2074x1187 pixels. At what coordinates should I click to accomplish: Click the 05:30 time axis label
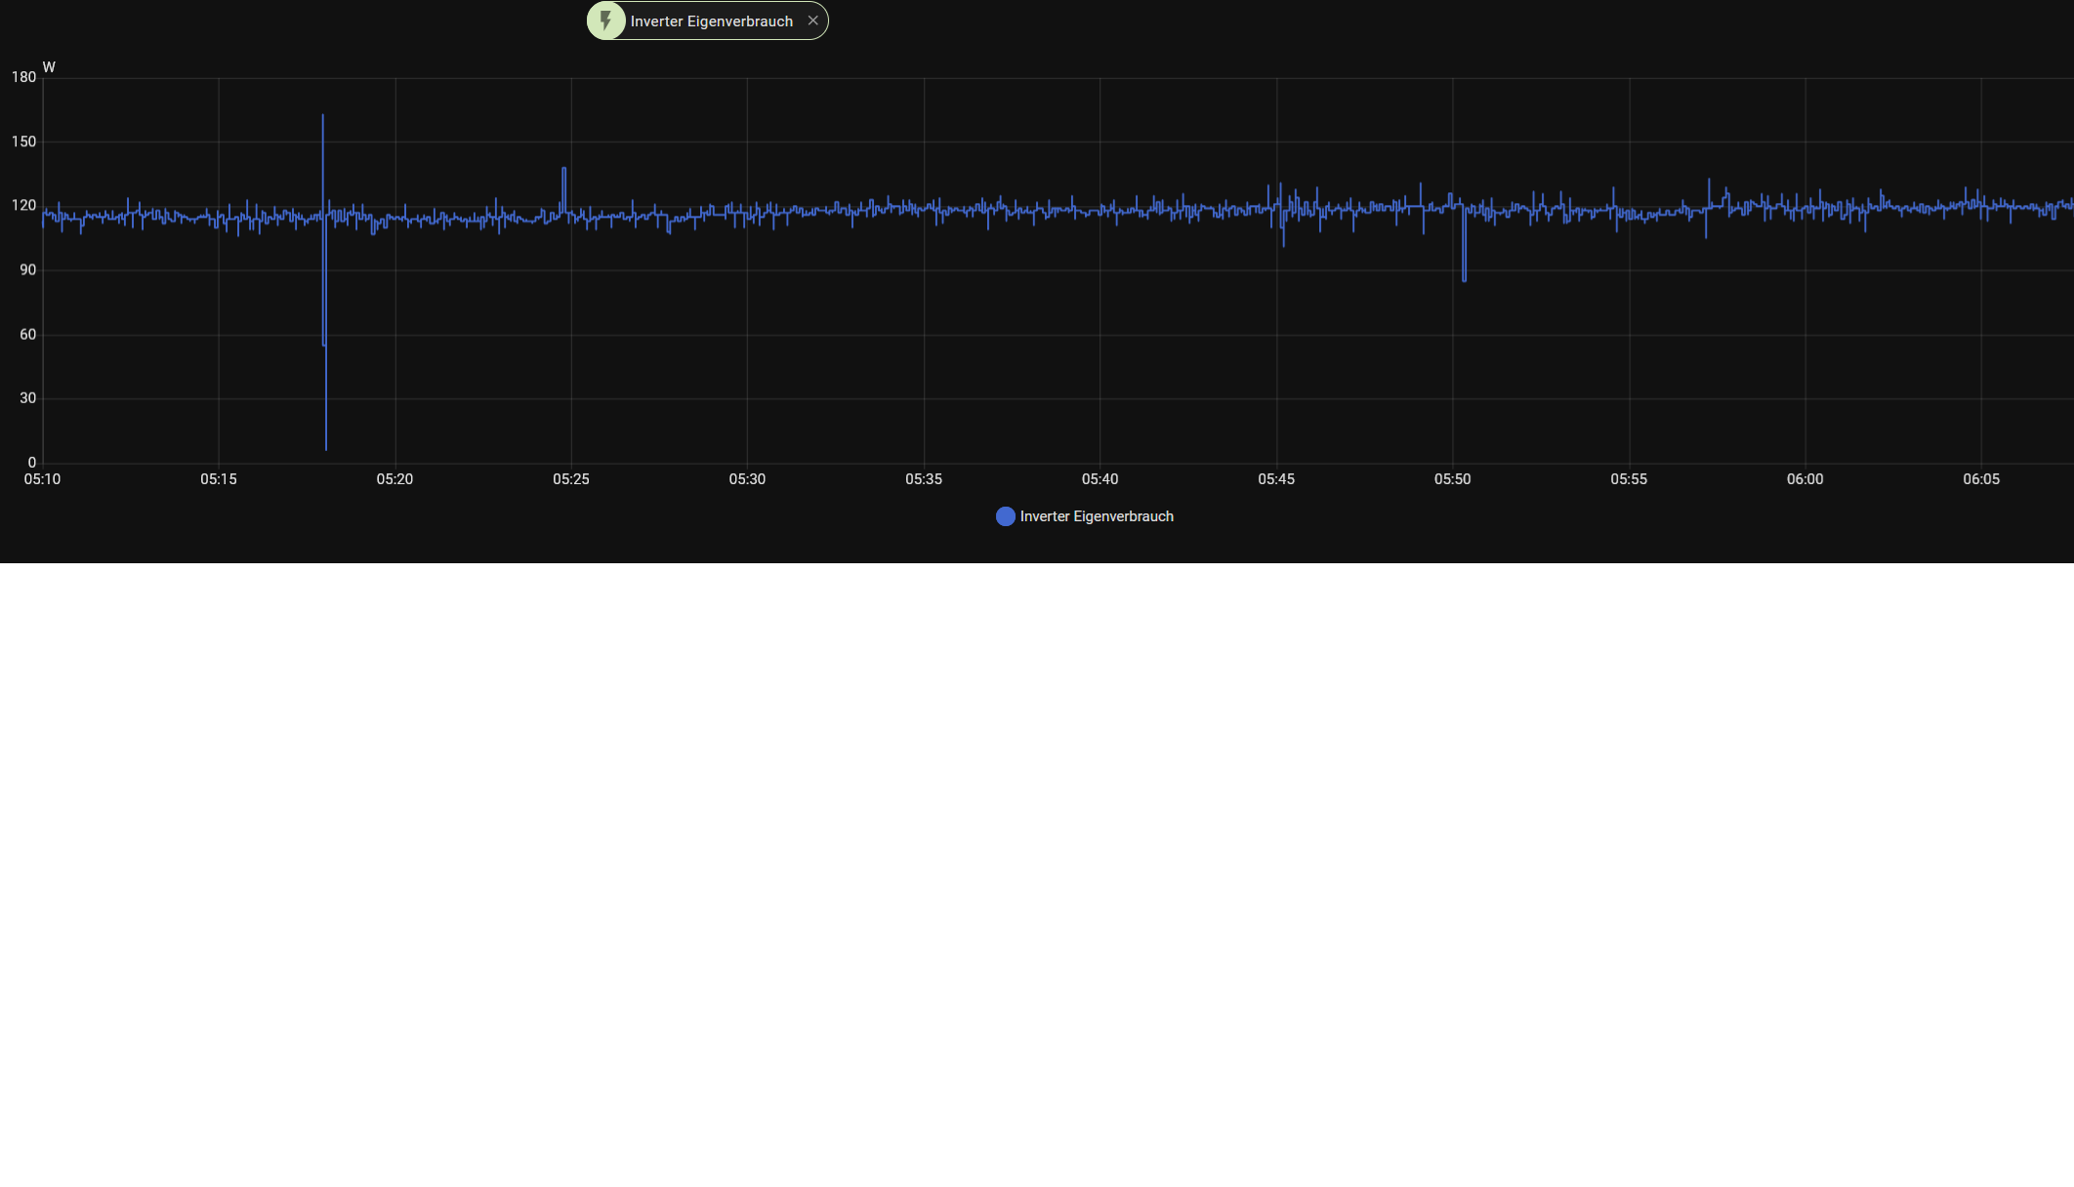point(747,479)
